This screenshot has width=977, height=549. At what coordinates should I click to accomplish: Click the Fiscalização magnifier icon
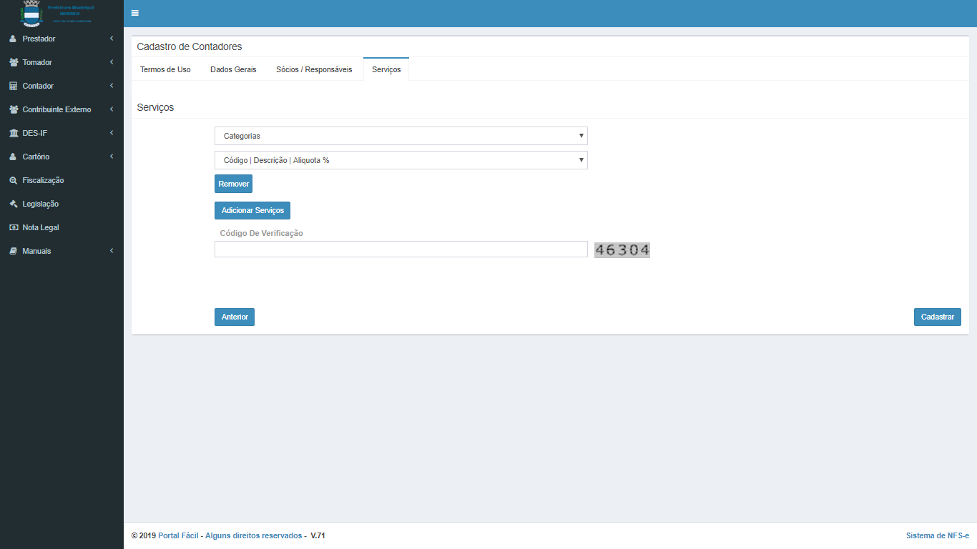13,180
